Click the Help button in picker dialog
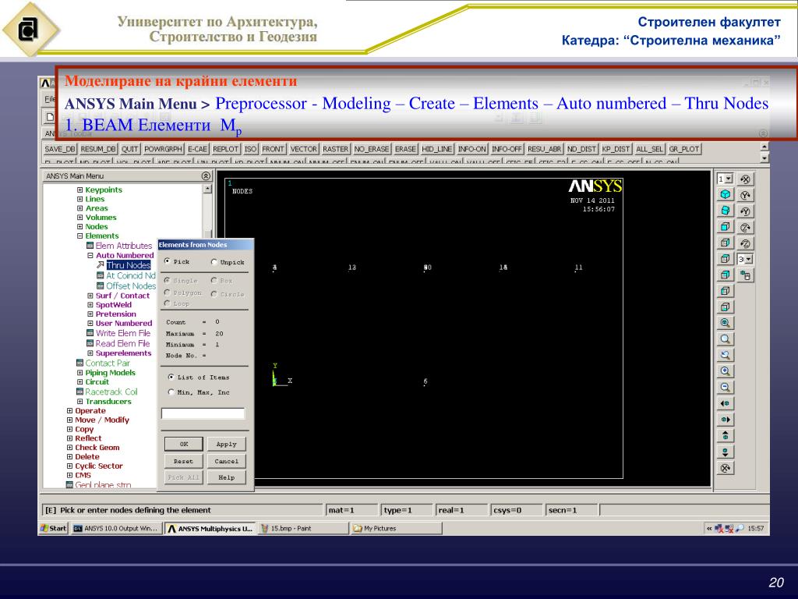The image size is (798, 599). 227,477
